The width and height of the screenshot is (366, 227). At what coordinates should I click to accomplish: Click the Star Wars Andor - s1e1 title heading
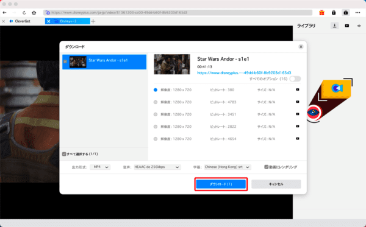pos(223,59)
